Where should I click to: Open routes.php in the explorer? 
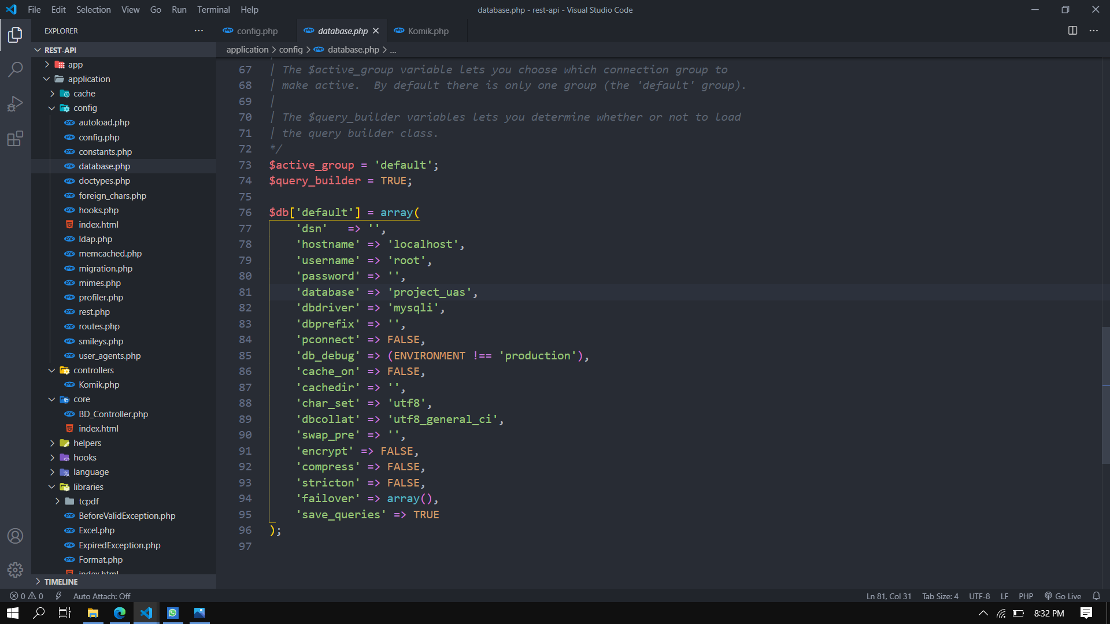[124, 326]
